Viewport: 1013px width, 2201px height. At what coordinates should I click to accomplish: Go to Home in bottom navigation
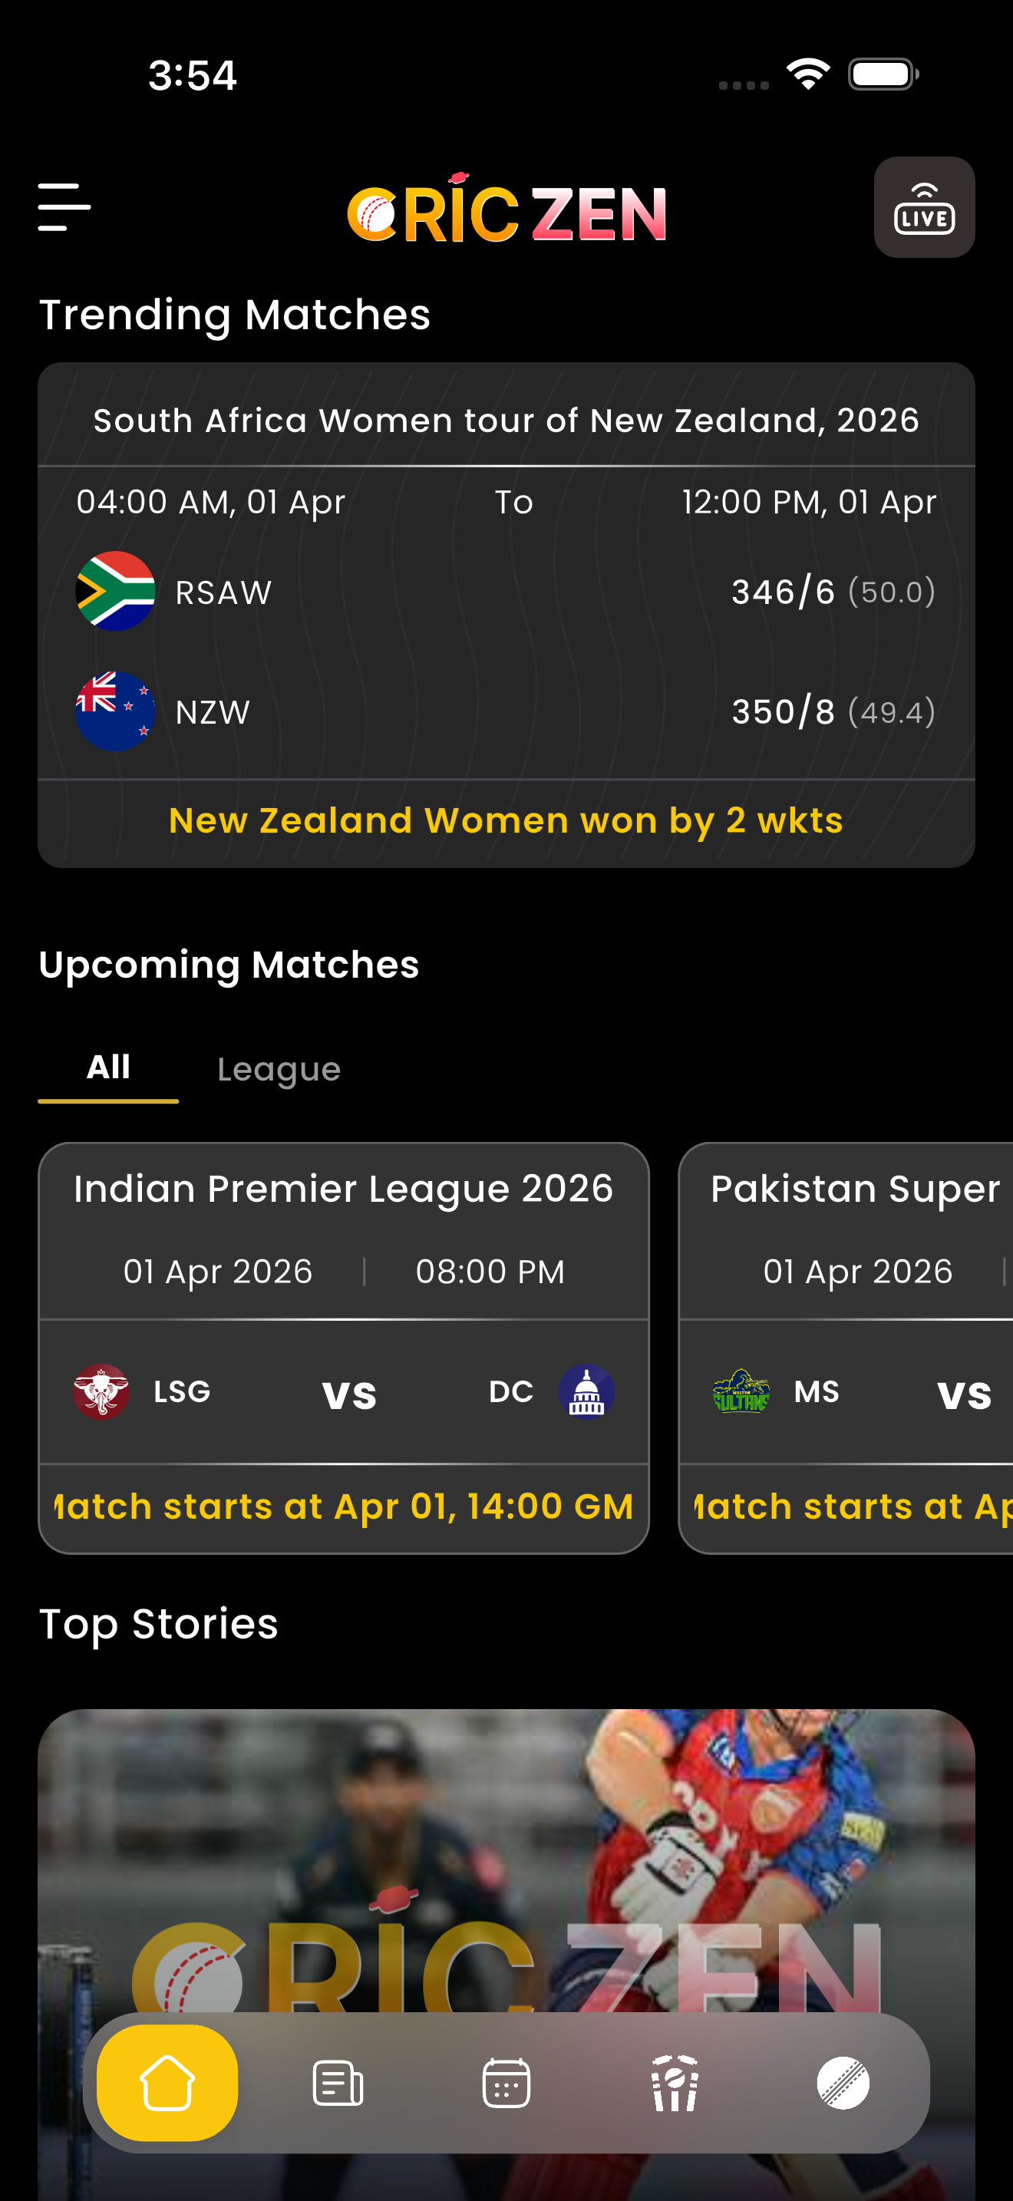[x=167, y=2082]
